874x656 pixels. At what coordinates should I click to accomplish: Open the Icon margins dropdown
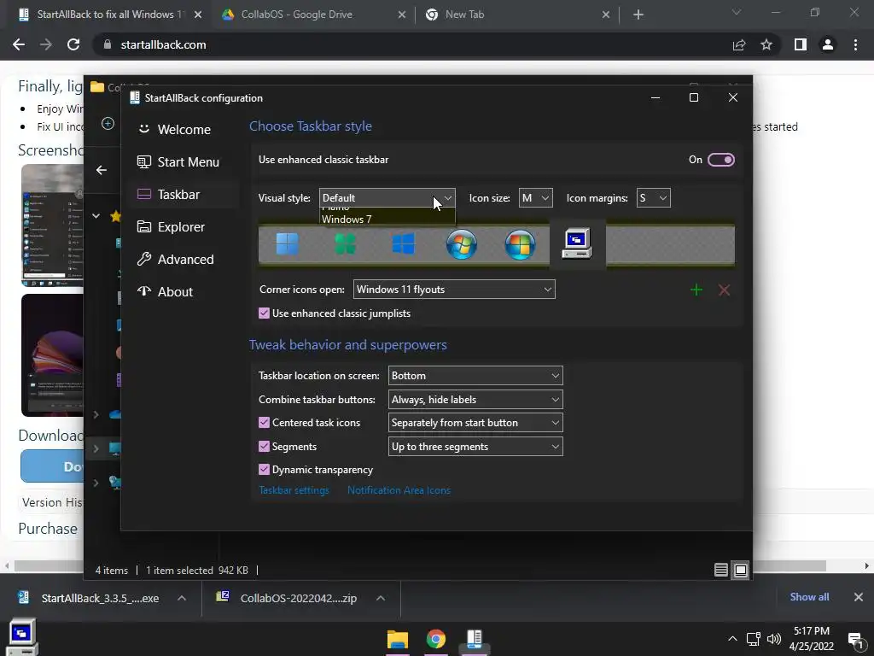tap(653, 198)
